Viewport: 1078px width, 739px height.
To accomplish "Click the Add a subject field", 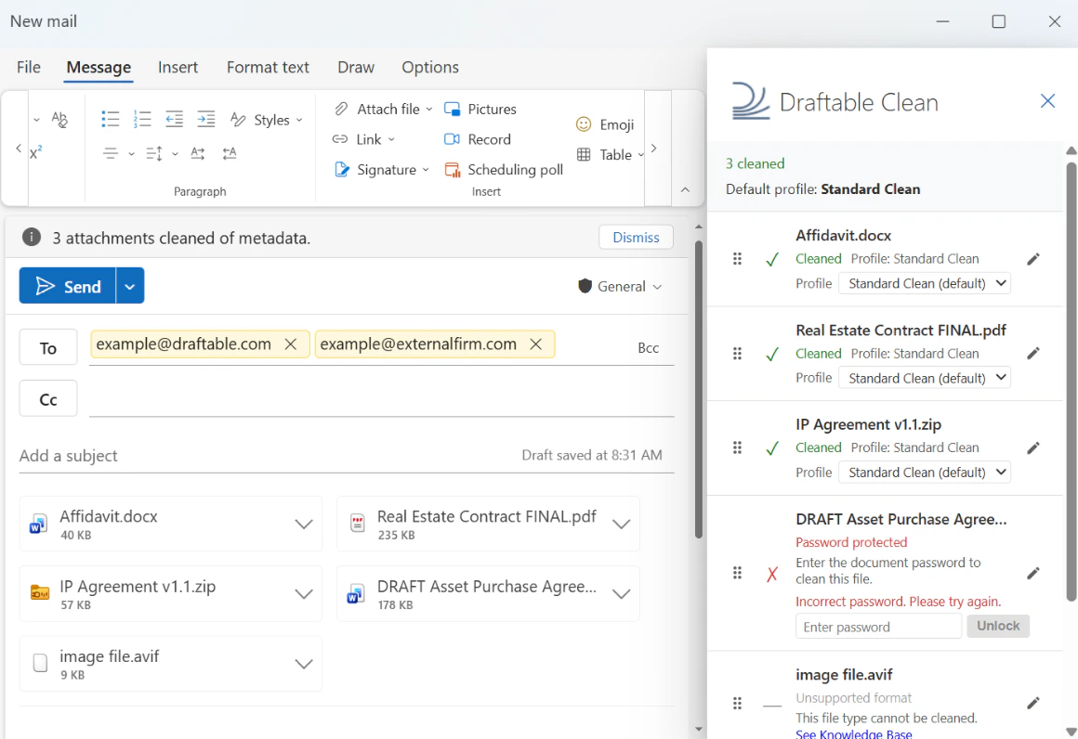I will (x=269, y=455).
